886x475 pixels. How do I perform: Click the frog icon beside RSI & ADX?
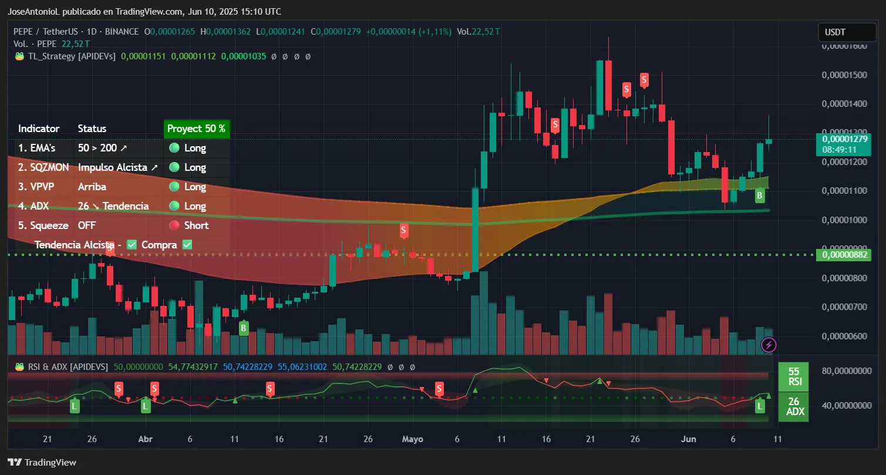(x=19, y=366)
